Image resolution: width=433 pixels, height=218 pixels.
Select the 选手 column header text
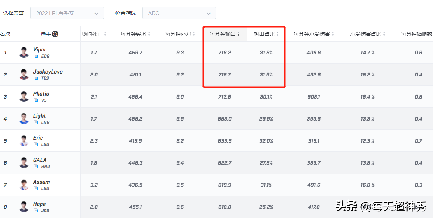(46, 34)
